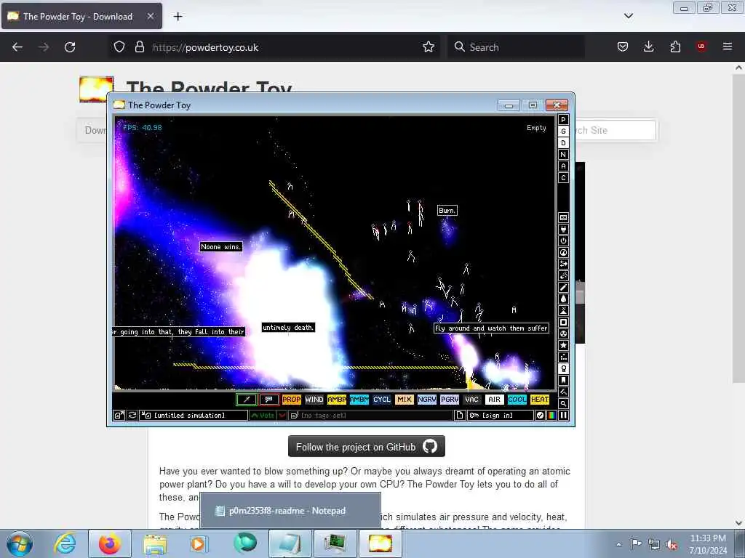The height and width of the screenshot is (558, 745).
Task: Select the COOL tool swatch
Action: tap(517, 400)
